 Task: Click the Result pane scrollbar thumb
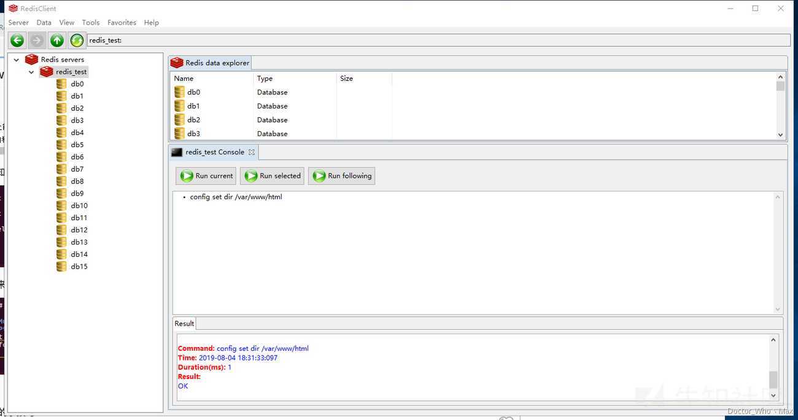[773, 380]
